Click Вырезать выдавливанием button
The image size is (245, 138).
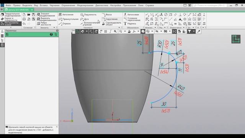47,19
